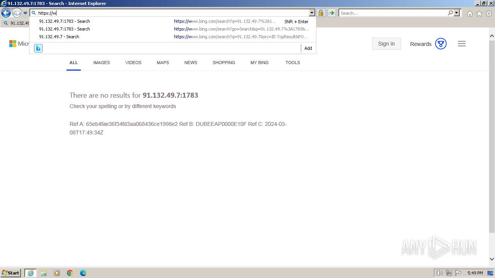Click the Sign in button
The height and width of the screenshot is (278, 495).
click(386, 44)
